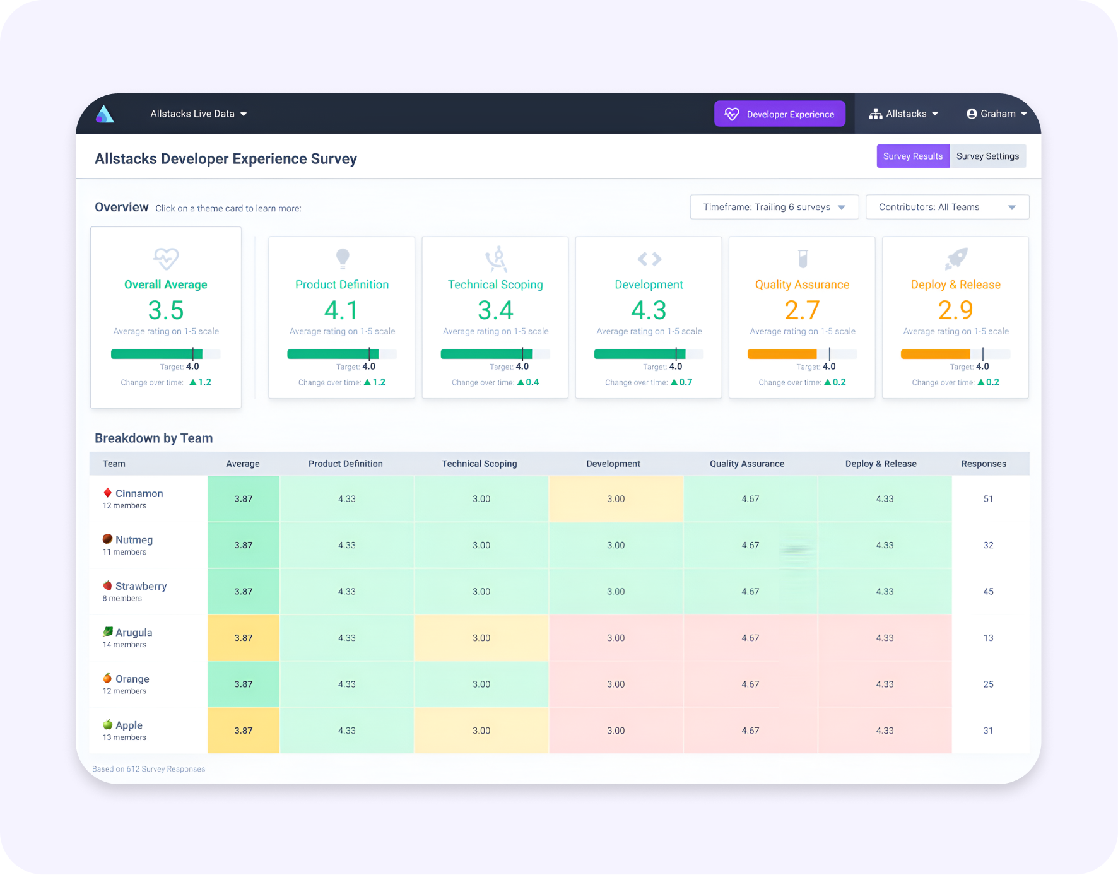
Task: Click the heart icon in Developer Experience button
Action: click(x=732, y=114)
